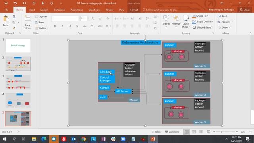Image resolution: width=254 pixels, height=143 pixels.
Task: Adjust the zoom slider handle
Action: 221,132
